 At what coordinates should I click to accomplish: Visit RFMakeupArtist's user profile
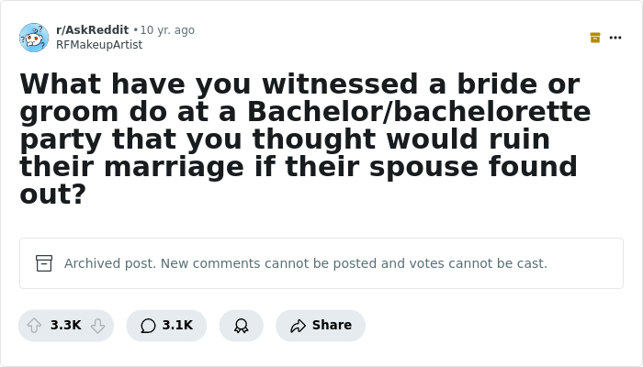coord(99,45)
